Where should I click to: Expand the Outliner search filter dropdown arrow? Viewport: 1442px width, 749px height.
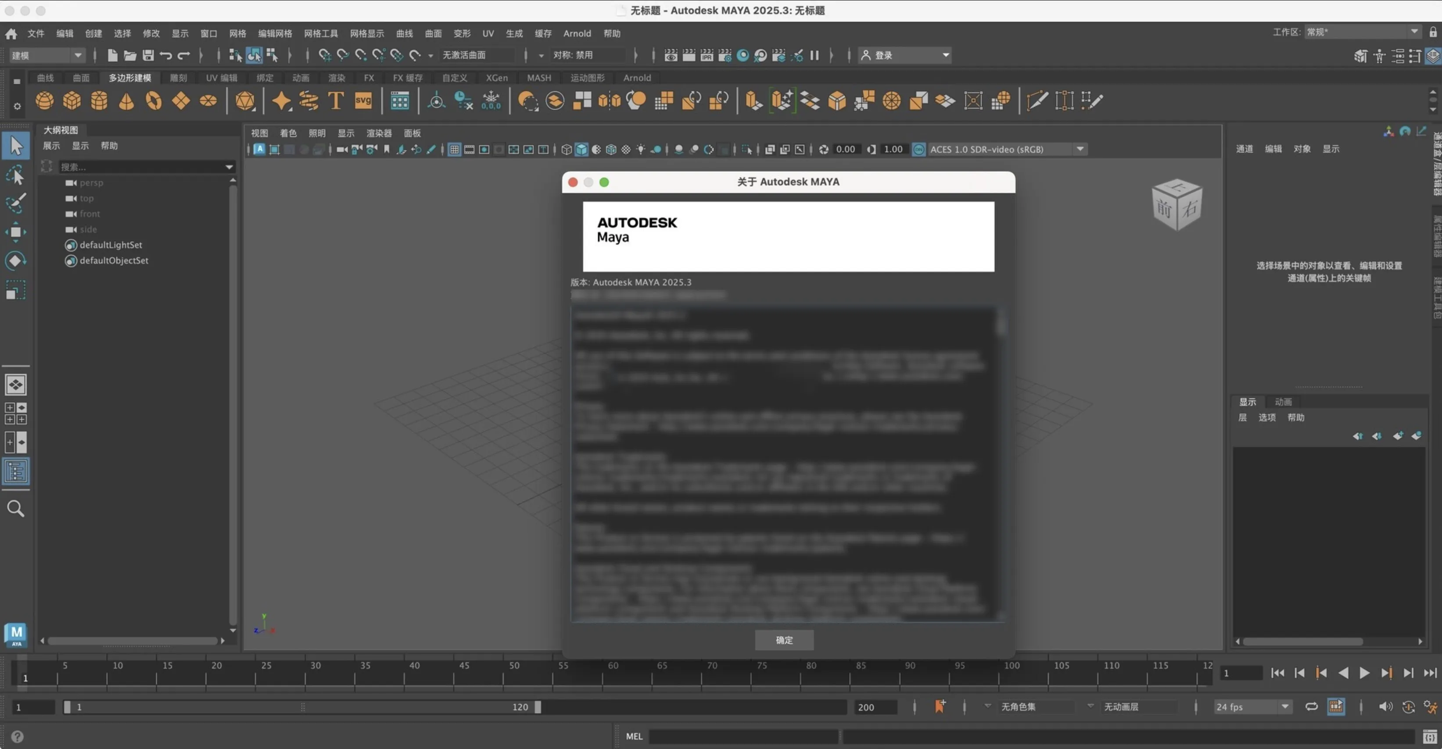click(x=229, y=167)
